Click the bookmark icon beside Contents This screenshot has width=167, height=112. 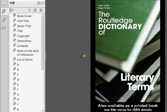click(14, 45)
